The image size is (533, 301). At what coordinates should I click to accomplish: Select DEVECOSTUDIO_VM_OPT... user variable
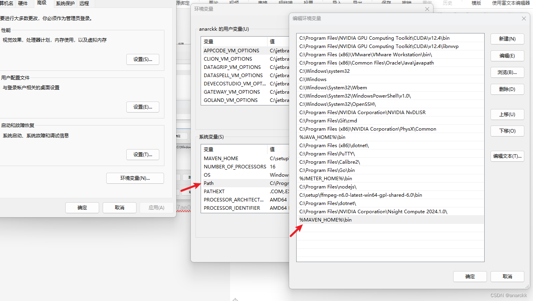[x=245, y=84]
